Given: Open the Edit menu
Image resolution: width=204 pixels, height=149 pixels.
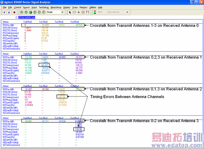Looking at the screenshot, I should tap(10, 8).
